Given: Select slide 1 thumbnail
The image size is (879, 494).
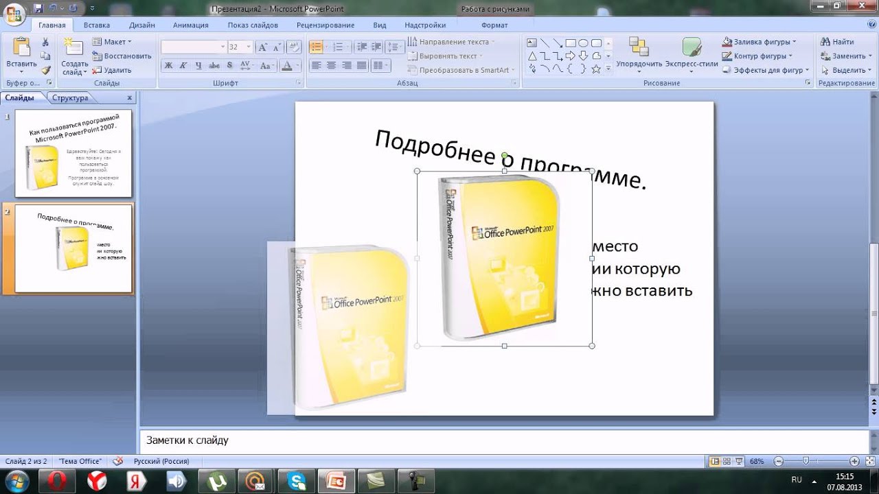Looking at the screenshot, I should [73, 154].
